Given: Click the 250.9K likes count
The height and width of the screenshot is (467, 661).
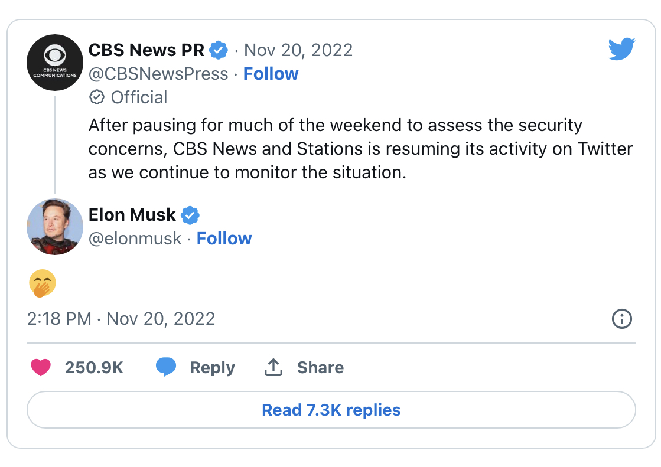Looking at the screenshot, I should [x=93, y=367].
